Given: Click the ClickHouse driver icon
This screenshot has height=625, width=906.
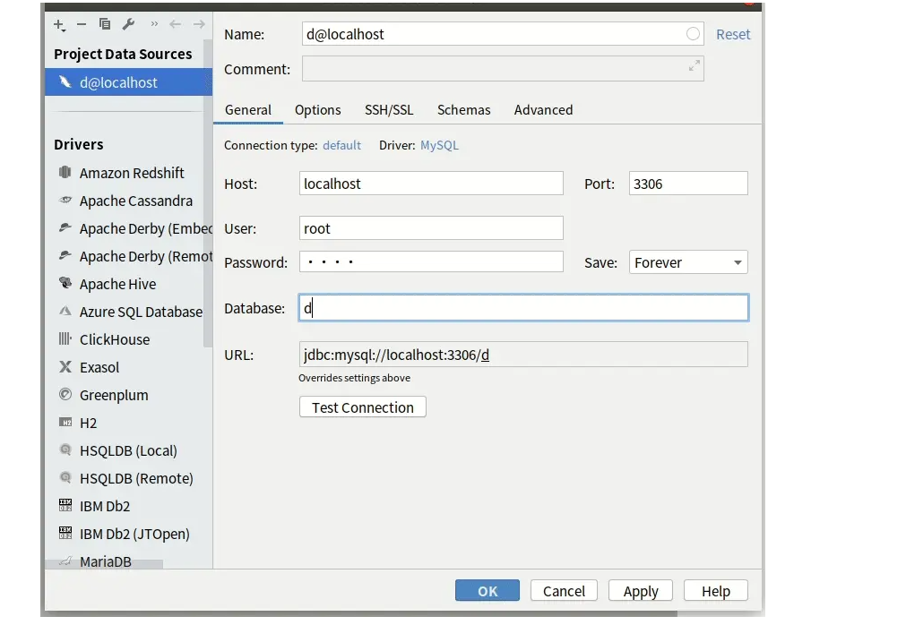Looking at the screenshot, I should (65, 338).
